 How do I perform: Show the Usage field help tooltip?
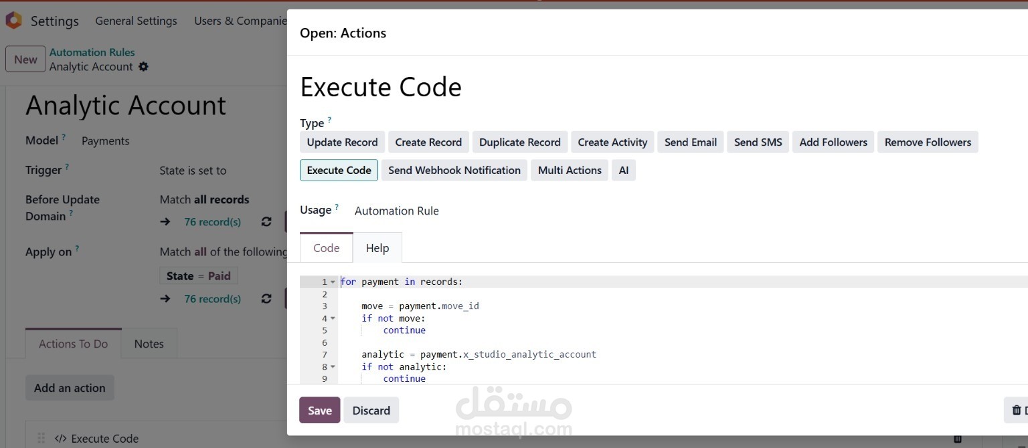click(337, 207)
